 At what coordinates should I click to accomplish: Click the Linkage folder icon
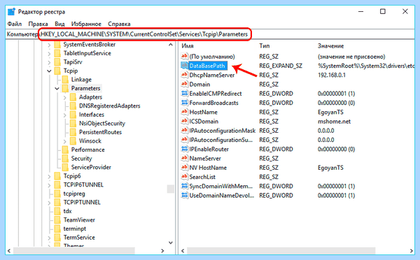(65, 80)
